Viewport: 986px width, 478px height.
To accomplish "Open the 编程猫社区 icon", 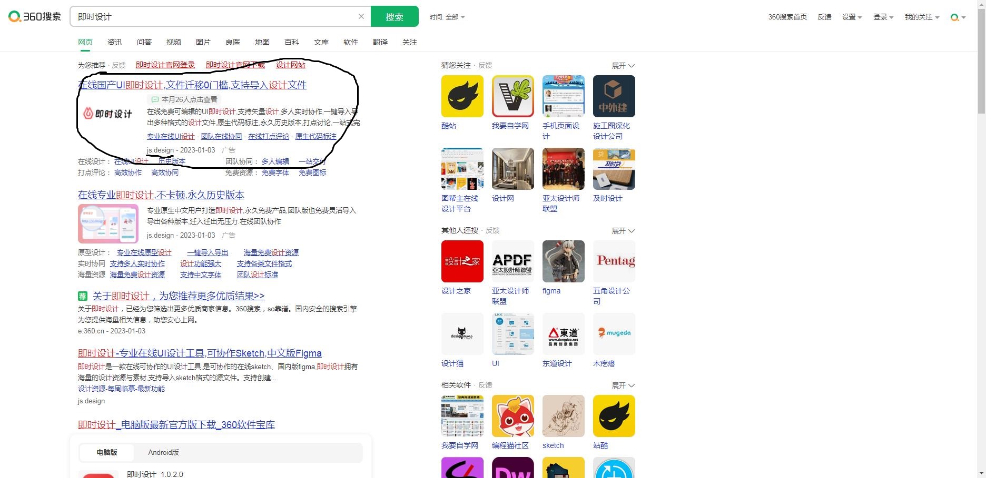I will click(x=513, y=416).
